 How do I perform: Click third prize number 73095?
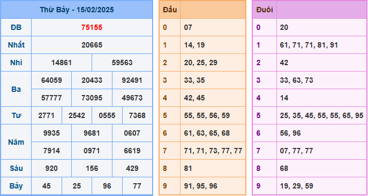pyautogui.click(x=92, y=98)
